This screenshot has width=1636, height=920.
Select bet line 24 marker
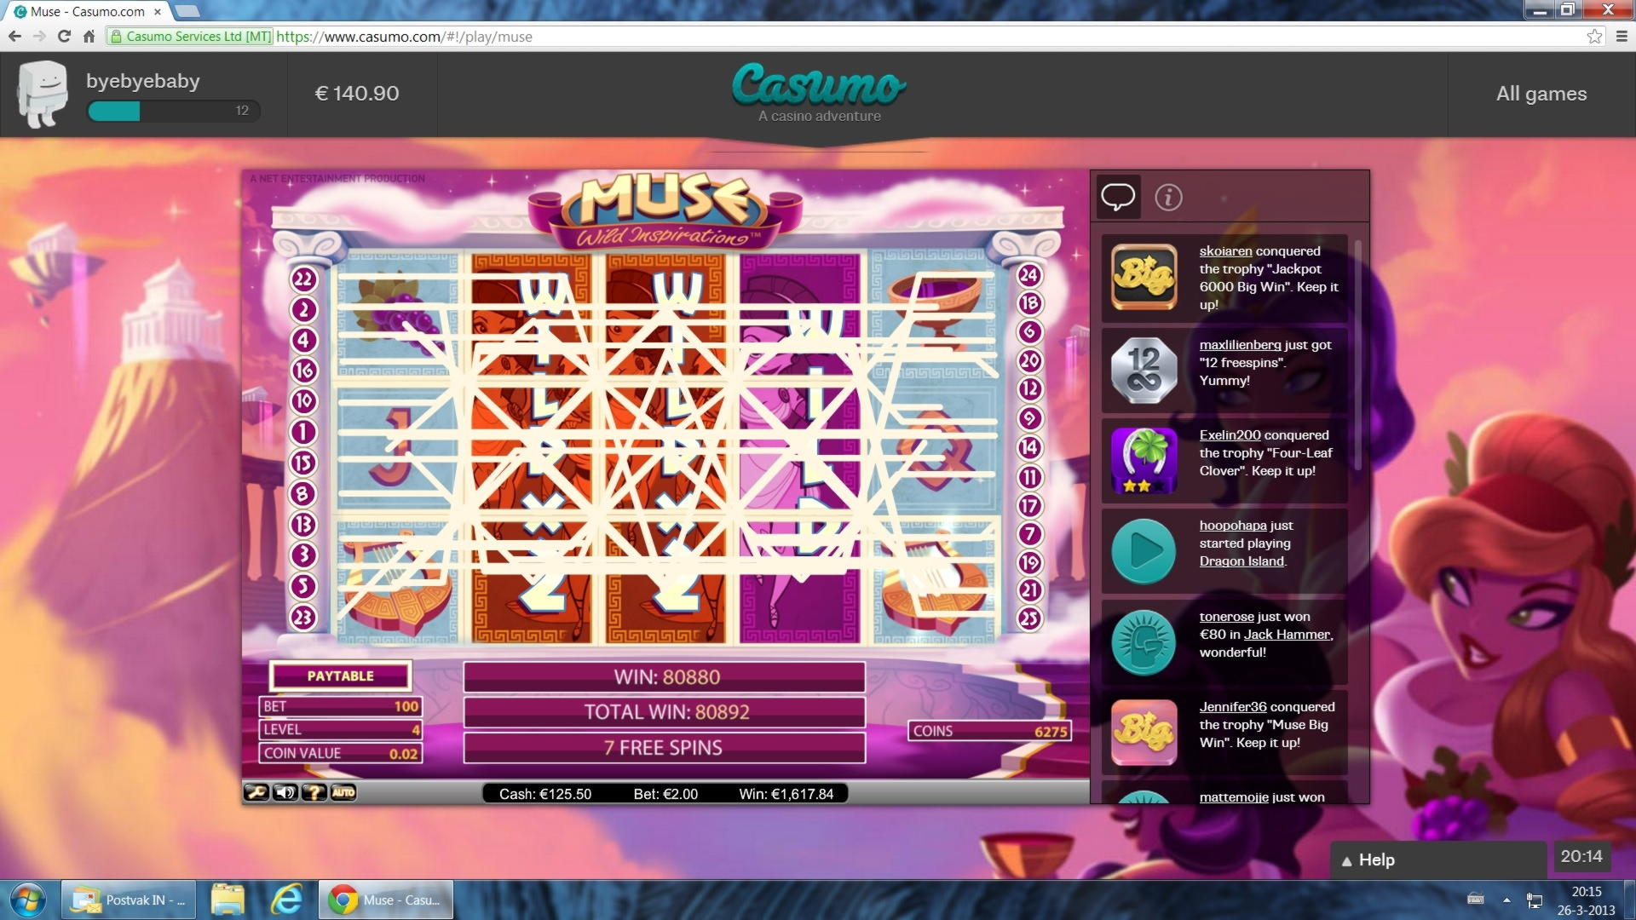pyautogui.click(x=1029, y=275)
